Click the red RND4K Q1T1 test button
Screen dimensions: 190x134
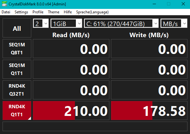(x=17, y=111)
